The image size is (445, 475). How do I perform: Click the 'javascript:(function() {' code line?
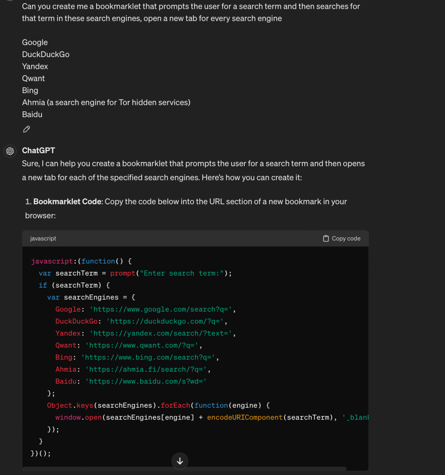[81, 261]
